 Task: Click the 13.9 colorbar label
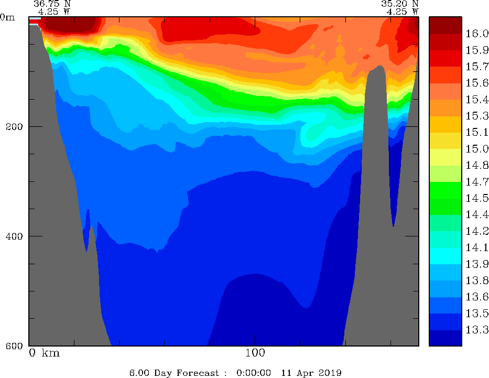click(477, 264)
